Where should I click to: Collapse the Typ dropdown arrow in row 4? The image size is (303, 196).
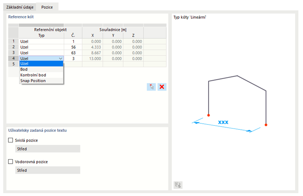click(61, 58)
